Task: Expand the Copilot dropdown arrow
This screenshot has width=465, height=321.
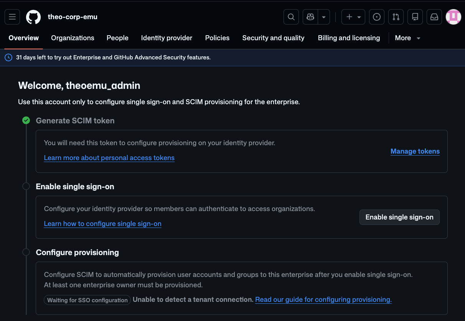Action: (324, 17)
